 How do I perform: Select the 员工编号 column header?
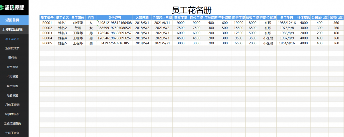point(47,18)
